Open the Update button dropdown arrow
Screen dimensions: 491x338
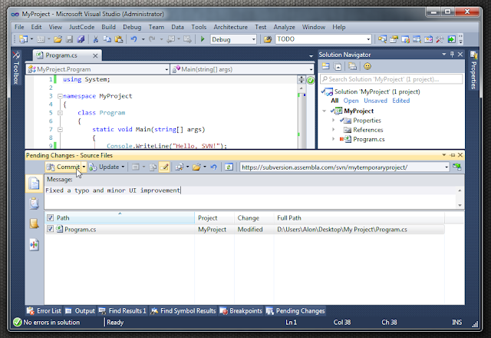tap(123, 167)
